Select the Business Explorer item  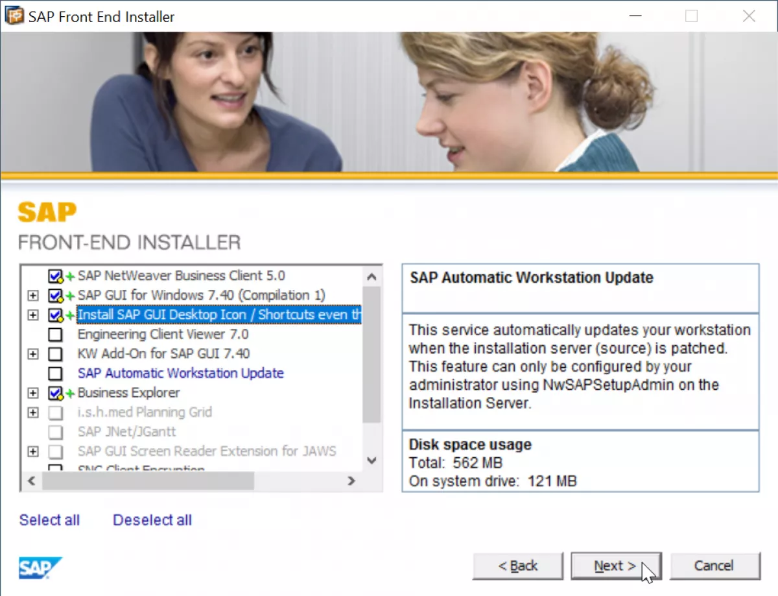coord(128,392)
